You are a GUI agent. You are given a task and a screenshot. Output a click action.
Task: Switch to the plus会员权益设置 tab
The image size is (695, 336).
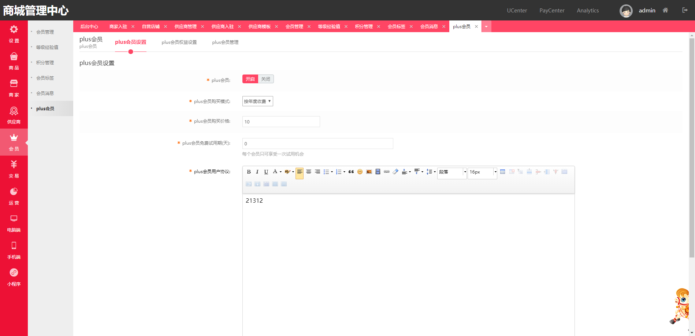coord(179,42)
